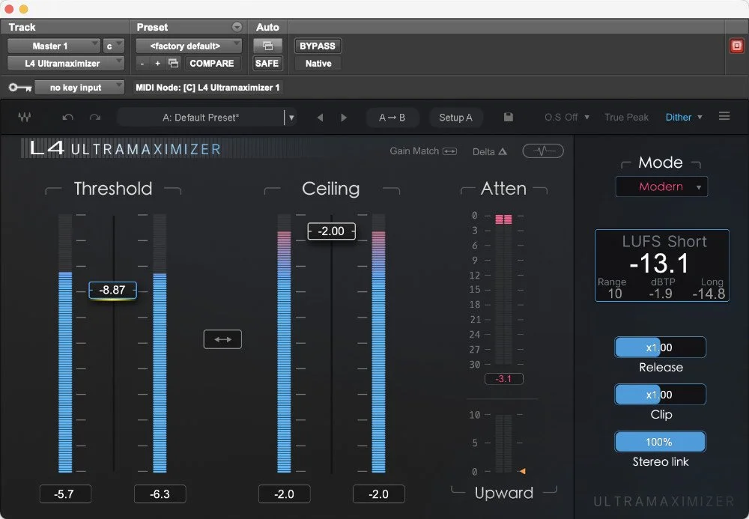
Task: Open the Preset circular menu button
Action: coord(237,27)
